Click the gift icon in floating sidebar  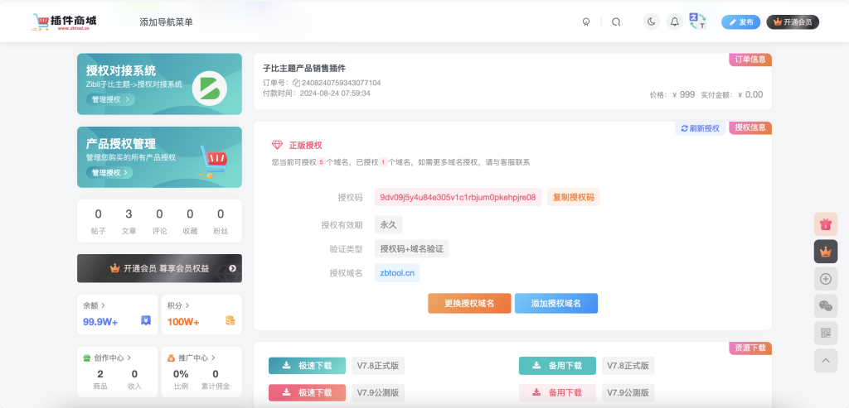(826, 224)
